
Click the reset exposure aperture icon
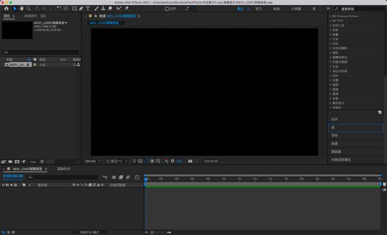(172, 161)
